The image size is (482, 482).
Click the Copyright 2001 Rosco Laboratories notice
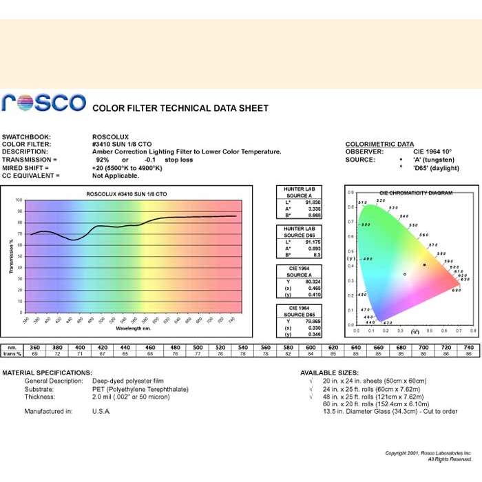(x=428, y=456)
